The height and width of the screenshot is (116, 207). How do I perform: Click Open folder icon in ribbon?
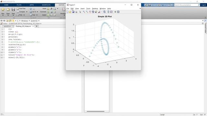point(8,9)
